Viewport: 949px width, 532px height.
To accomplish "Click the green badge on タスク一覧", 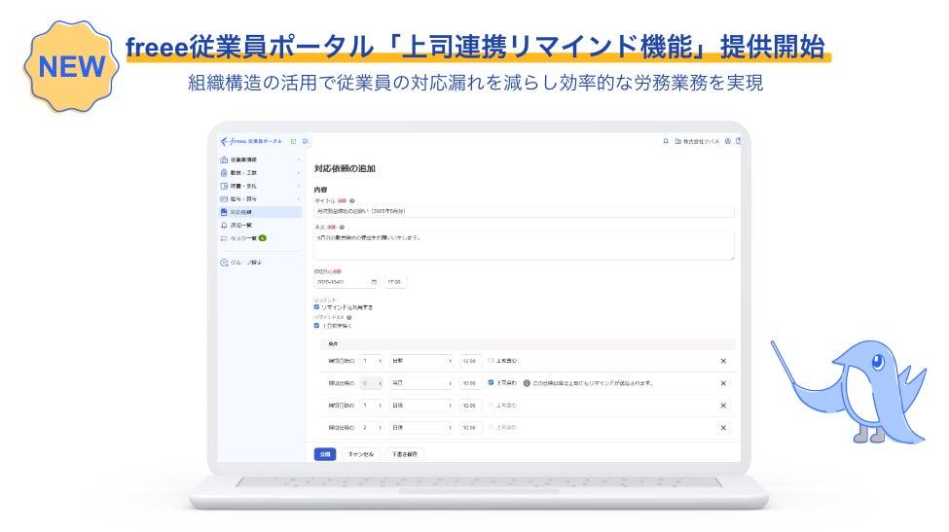I will pyautogui.click(x=262, y=238).
